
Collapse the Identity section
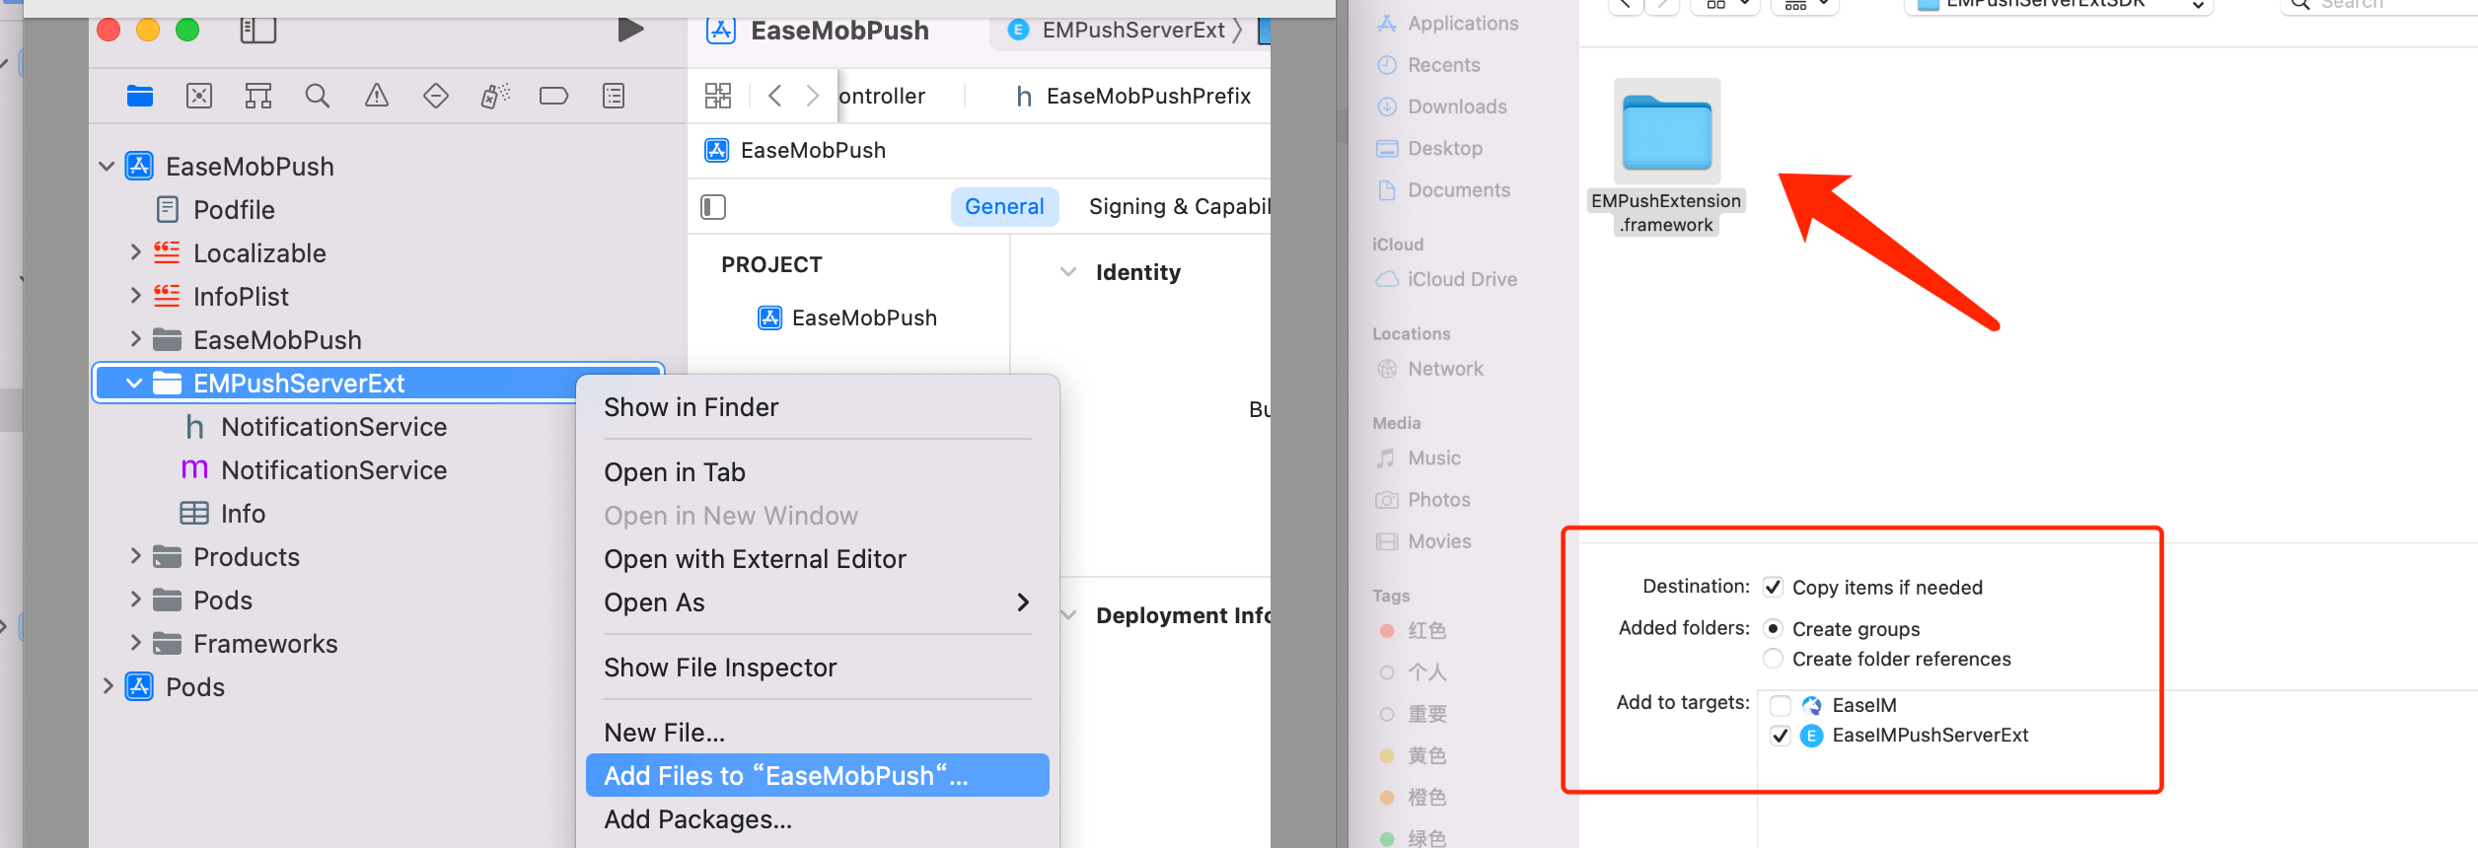1068,272
